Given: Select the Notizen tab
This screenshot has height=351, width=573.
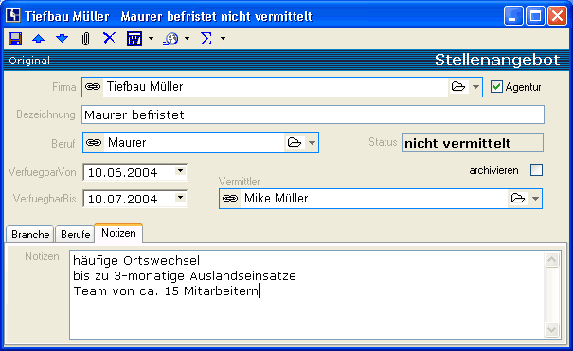Looking at the screenshot, I should [x=118, y=233].
